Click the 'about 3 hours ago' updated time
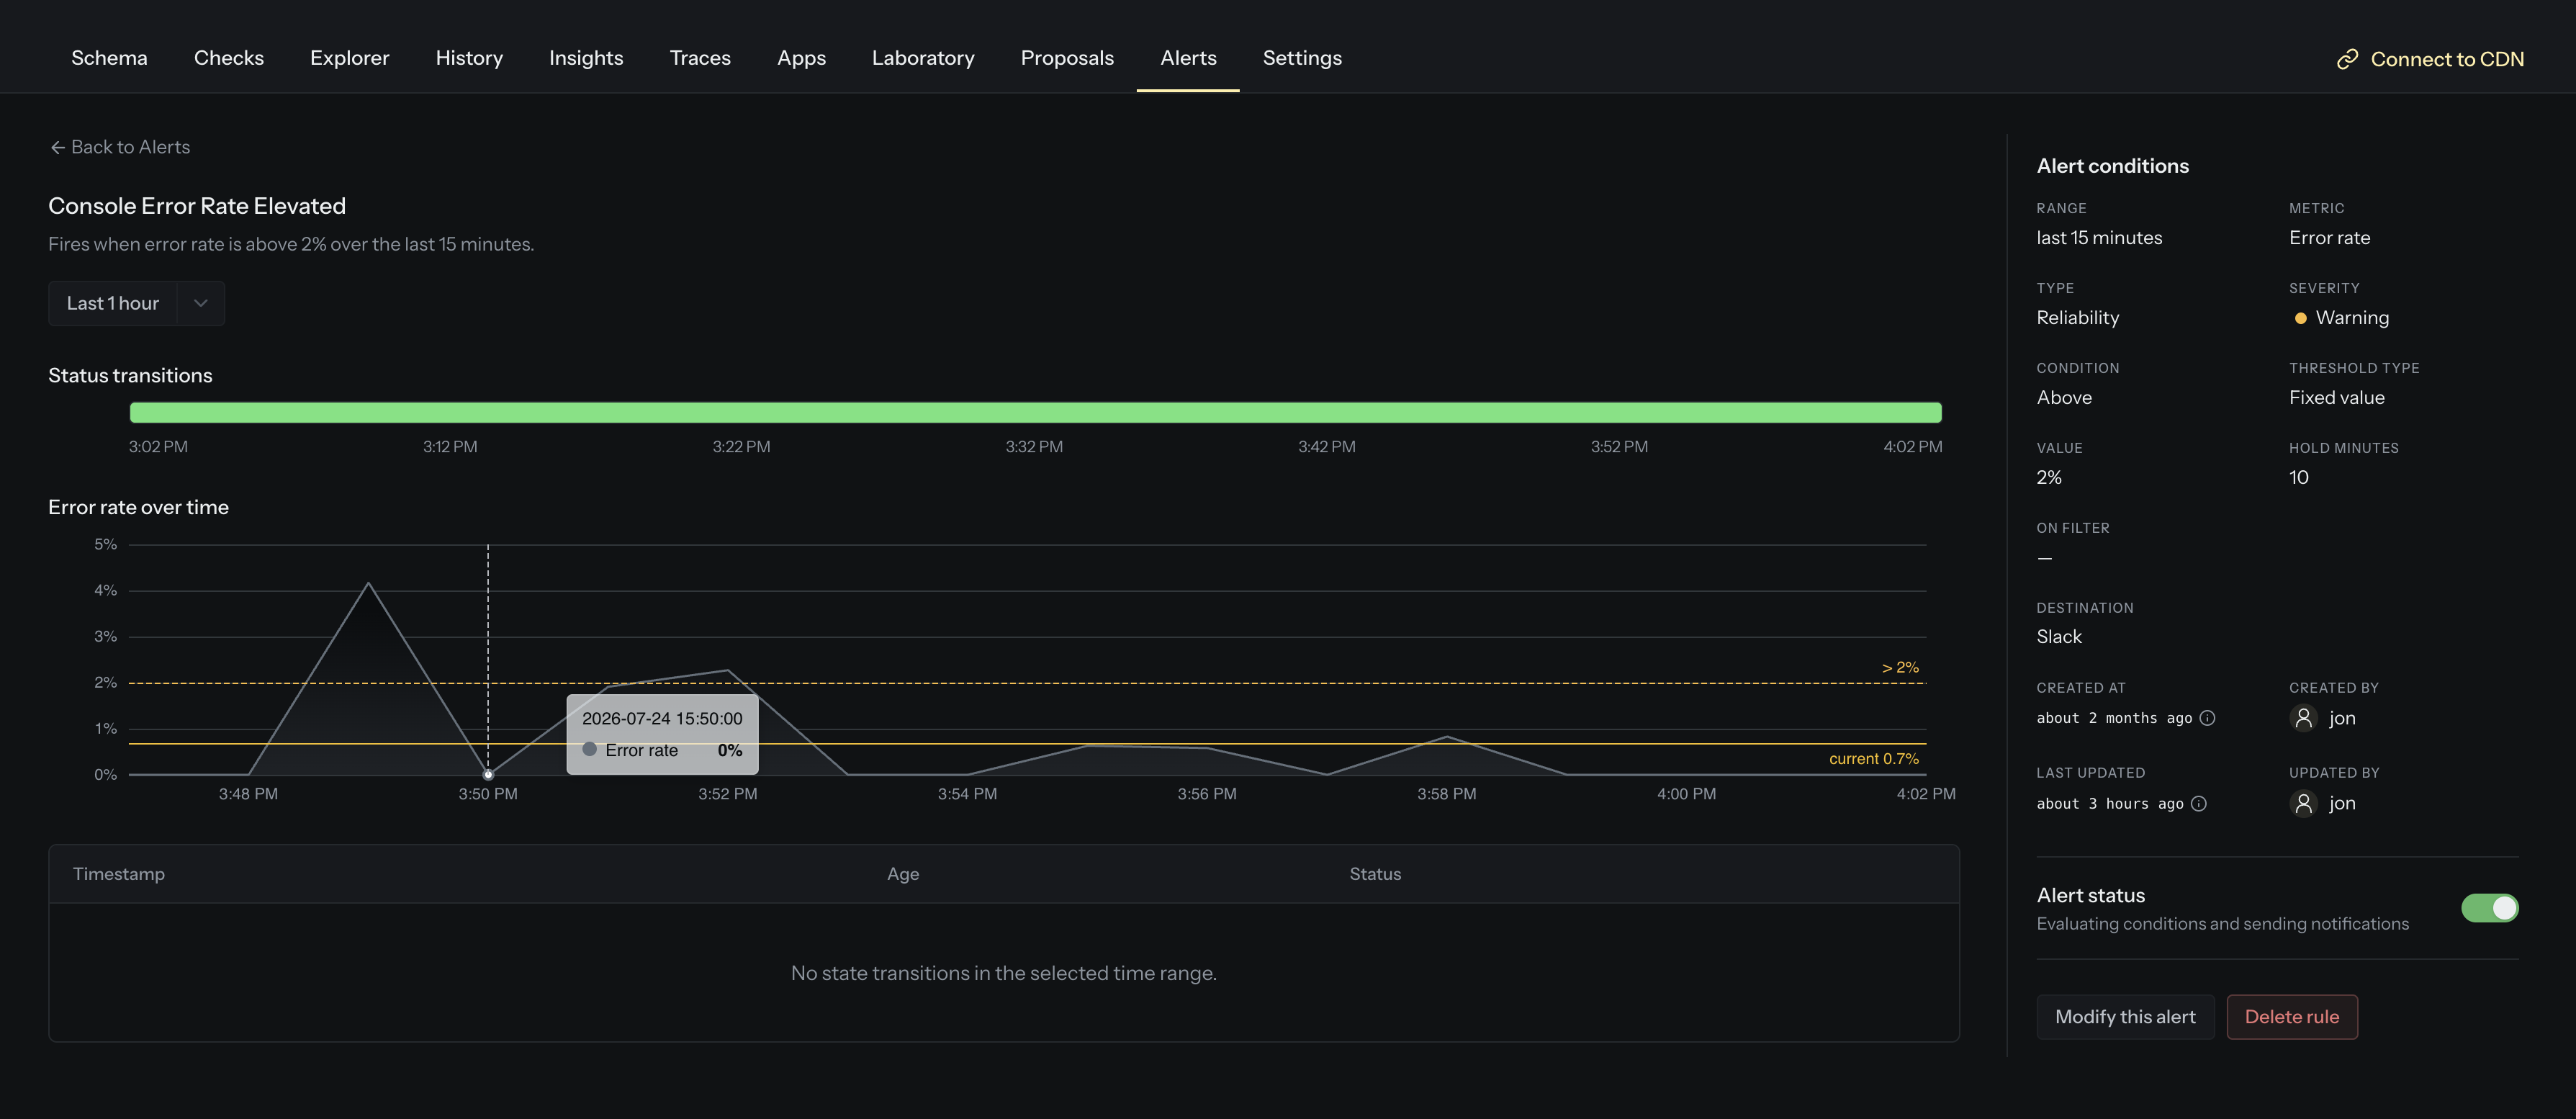 pyautogui.click(x=2110, y=804)
